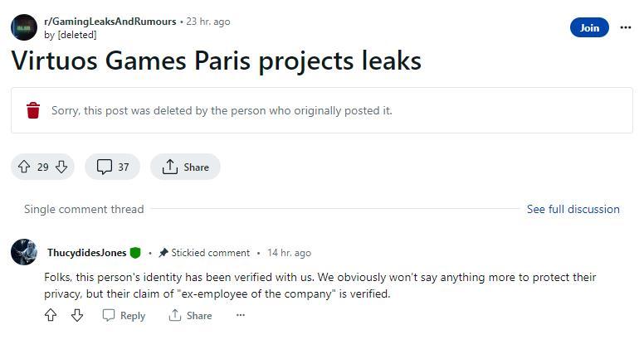This screenshot has height=354, width=644.
Task: Open r/GamingLeaksAndRumours subreddit link
Action: click(110, 22)
